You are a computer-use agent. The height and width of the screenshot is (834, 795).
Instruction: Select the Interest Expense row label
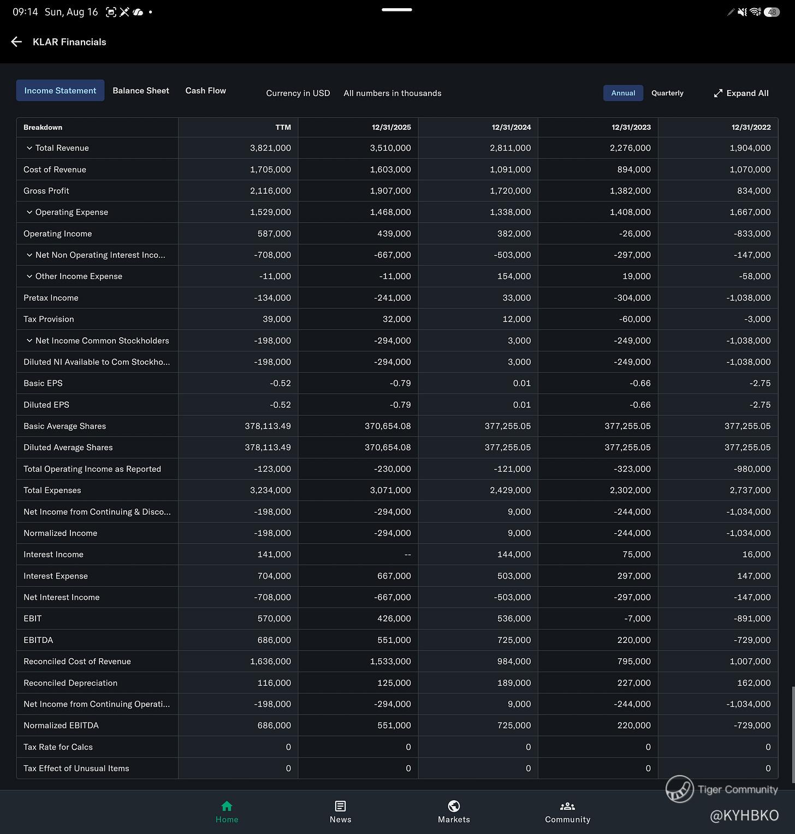point(56,576)
